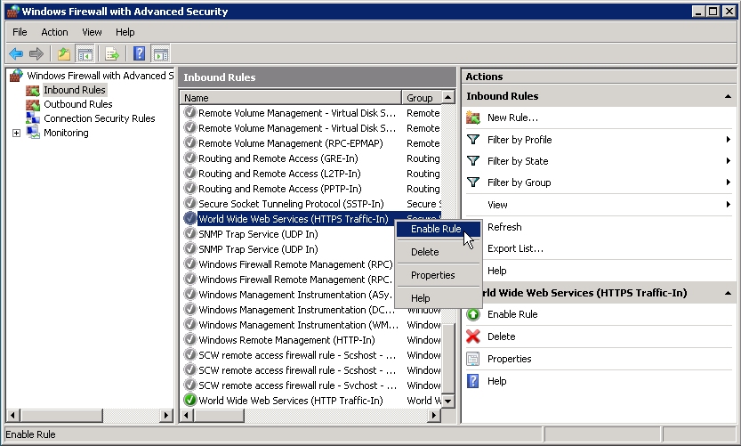Choose Help from the context menu
Screen dimensions: 741x446
438,298
